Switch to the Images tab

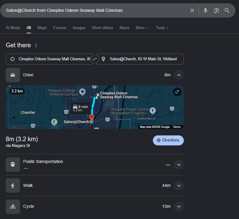tap(79, 28)
